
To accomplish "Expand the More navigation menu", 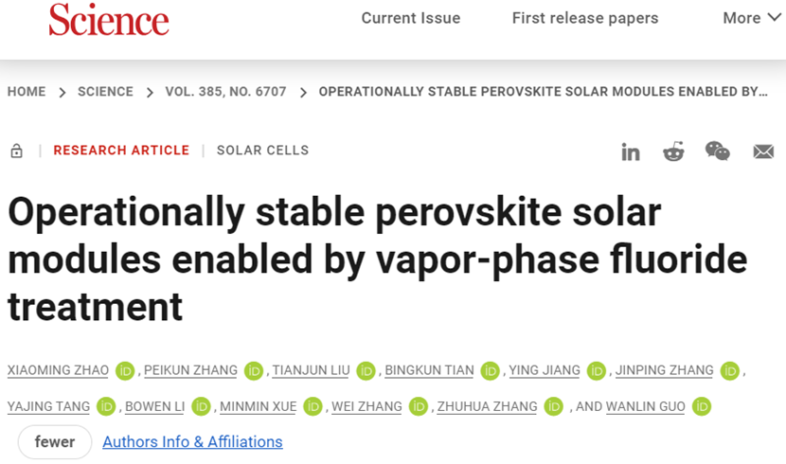I will point(751,18).
